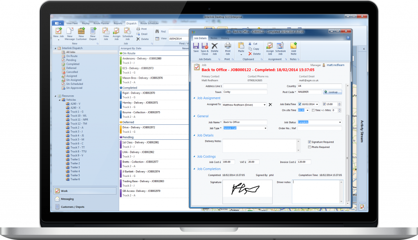Open the Job Status dropdown
The image size is (418, 240).
pyautogui.click(x=340, y=122)
